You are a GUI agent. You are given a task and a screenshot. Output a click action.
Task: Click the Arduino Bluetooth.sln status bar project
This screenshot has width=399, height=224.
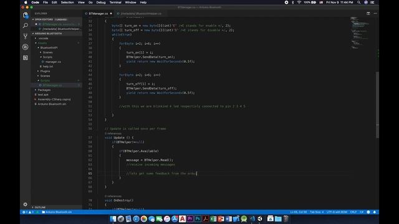(x=57, y=212)
